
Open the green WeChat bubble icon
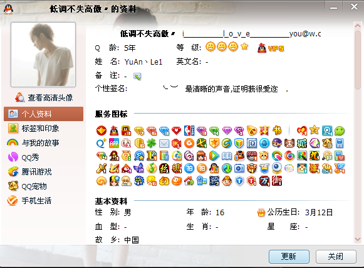coord(340,131)
